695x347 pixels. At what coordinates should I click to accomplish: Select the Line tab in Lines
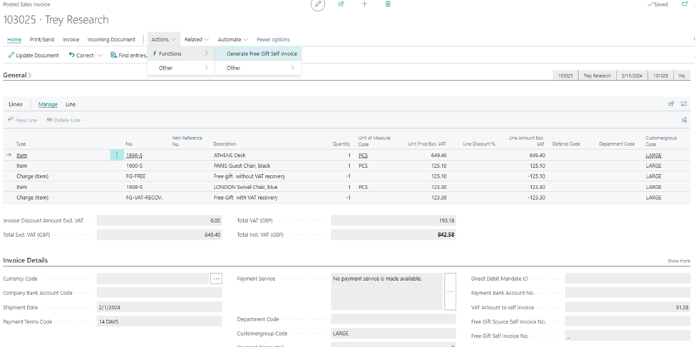pyautogui.click(x=71, y=105)
